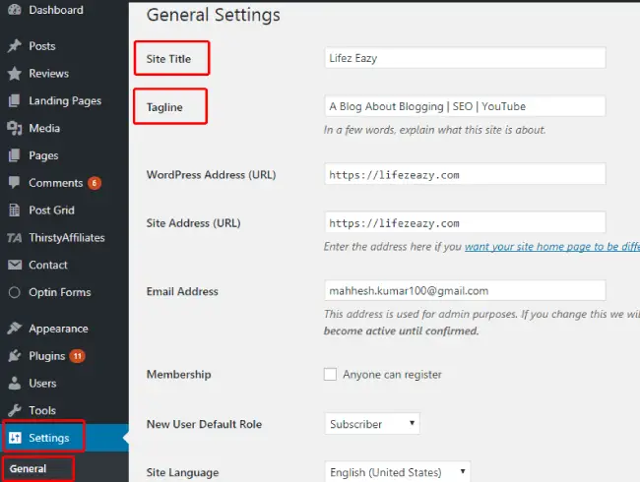
Task: Click the Pages document icon
Action: click(x=15, y=155)
